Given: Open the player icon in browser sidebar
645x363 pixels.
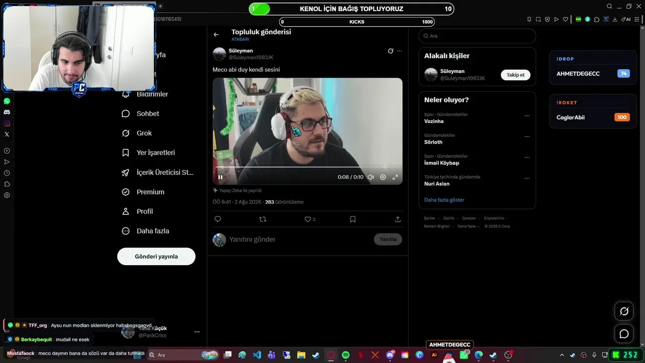Looking at the screenshot, I should pyautogui.click(x=7, y=151).
